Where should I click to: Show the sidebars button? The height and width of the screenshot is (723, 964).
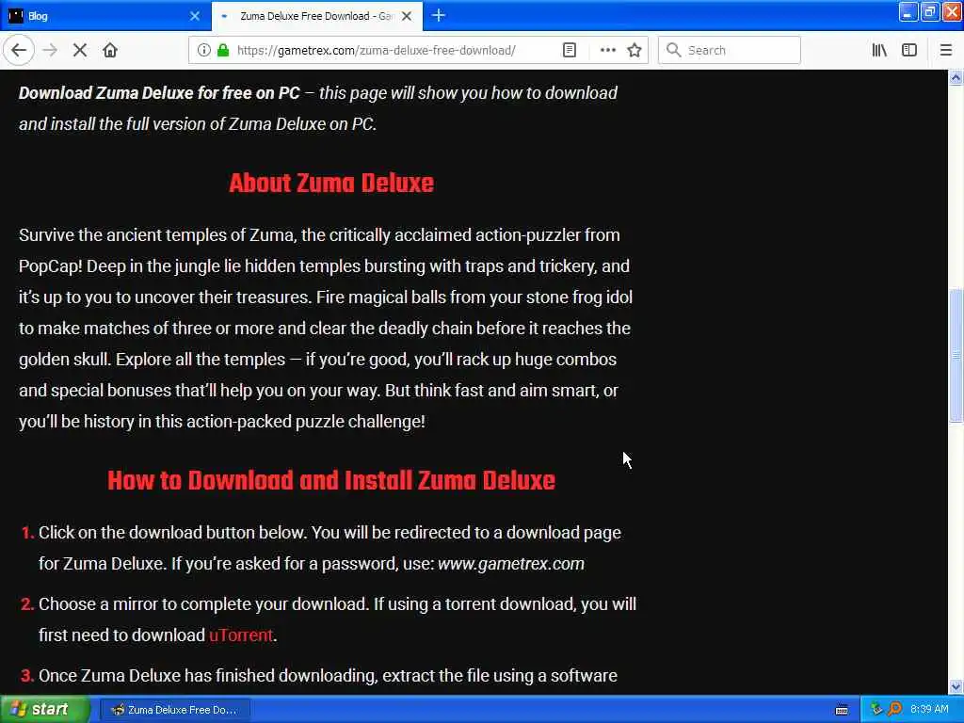pos(909,50)
